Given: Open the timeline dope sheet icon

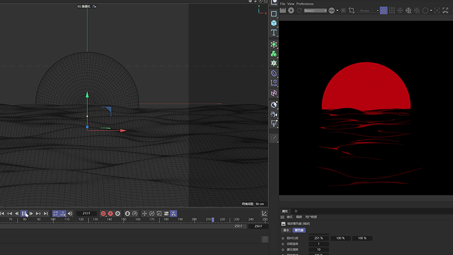Looking at the screenshot, I should (x=264, y=214).
